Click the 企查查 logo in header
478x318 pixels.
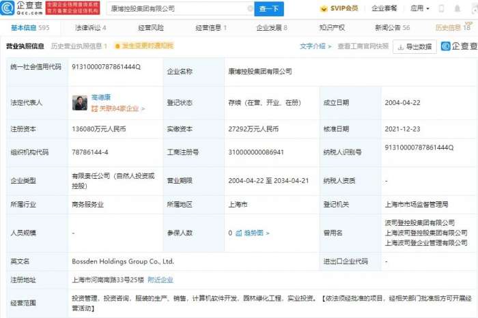[x=24, y=9]
